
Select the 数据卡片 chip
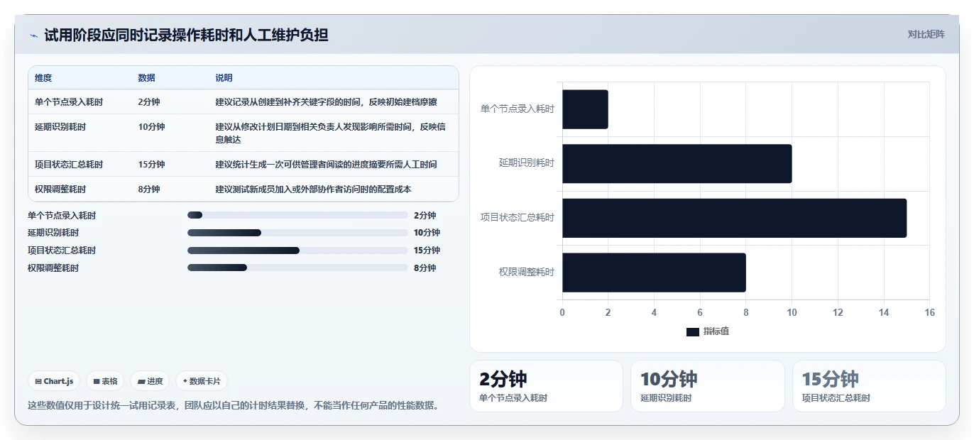202,381
